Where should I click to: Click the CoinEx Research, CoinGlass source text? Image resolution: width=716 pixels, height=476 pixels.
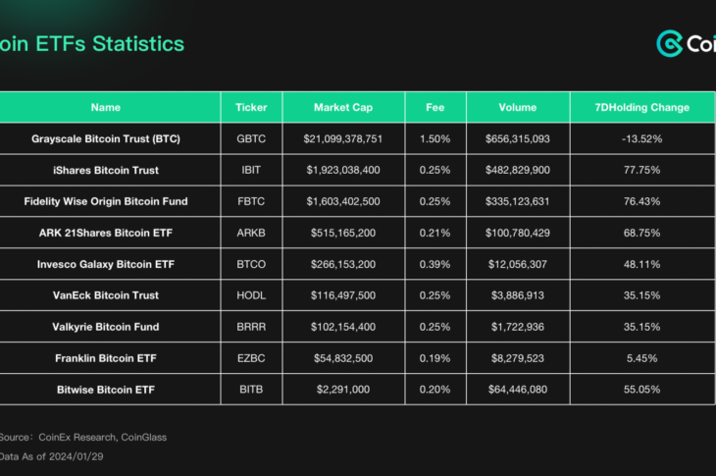[98, 437]
